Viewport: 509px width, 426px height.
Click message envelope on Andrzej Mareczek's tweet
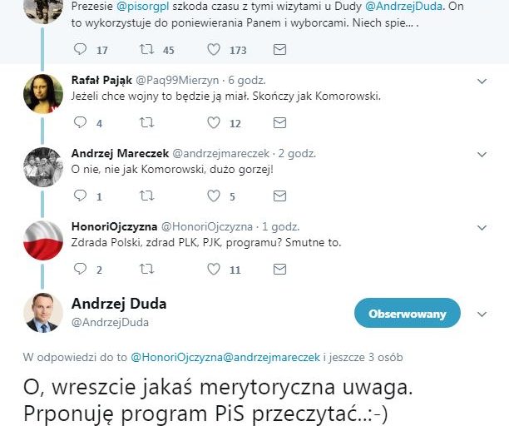pos(279,196)
